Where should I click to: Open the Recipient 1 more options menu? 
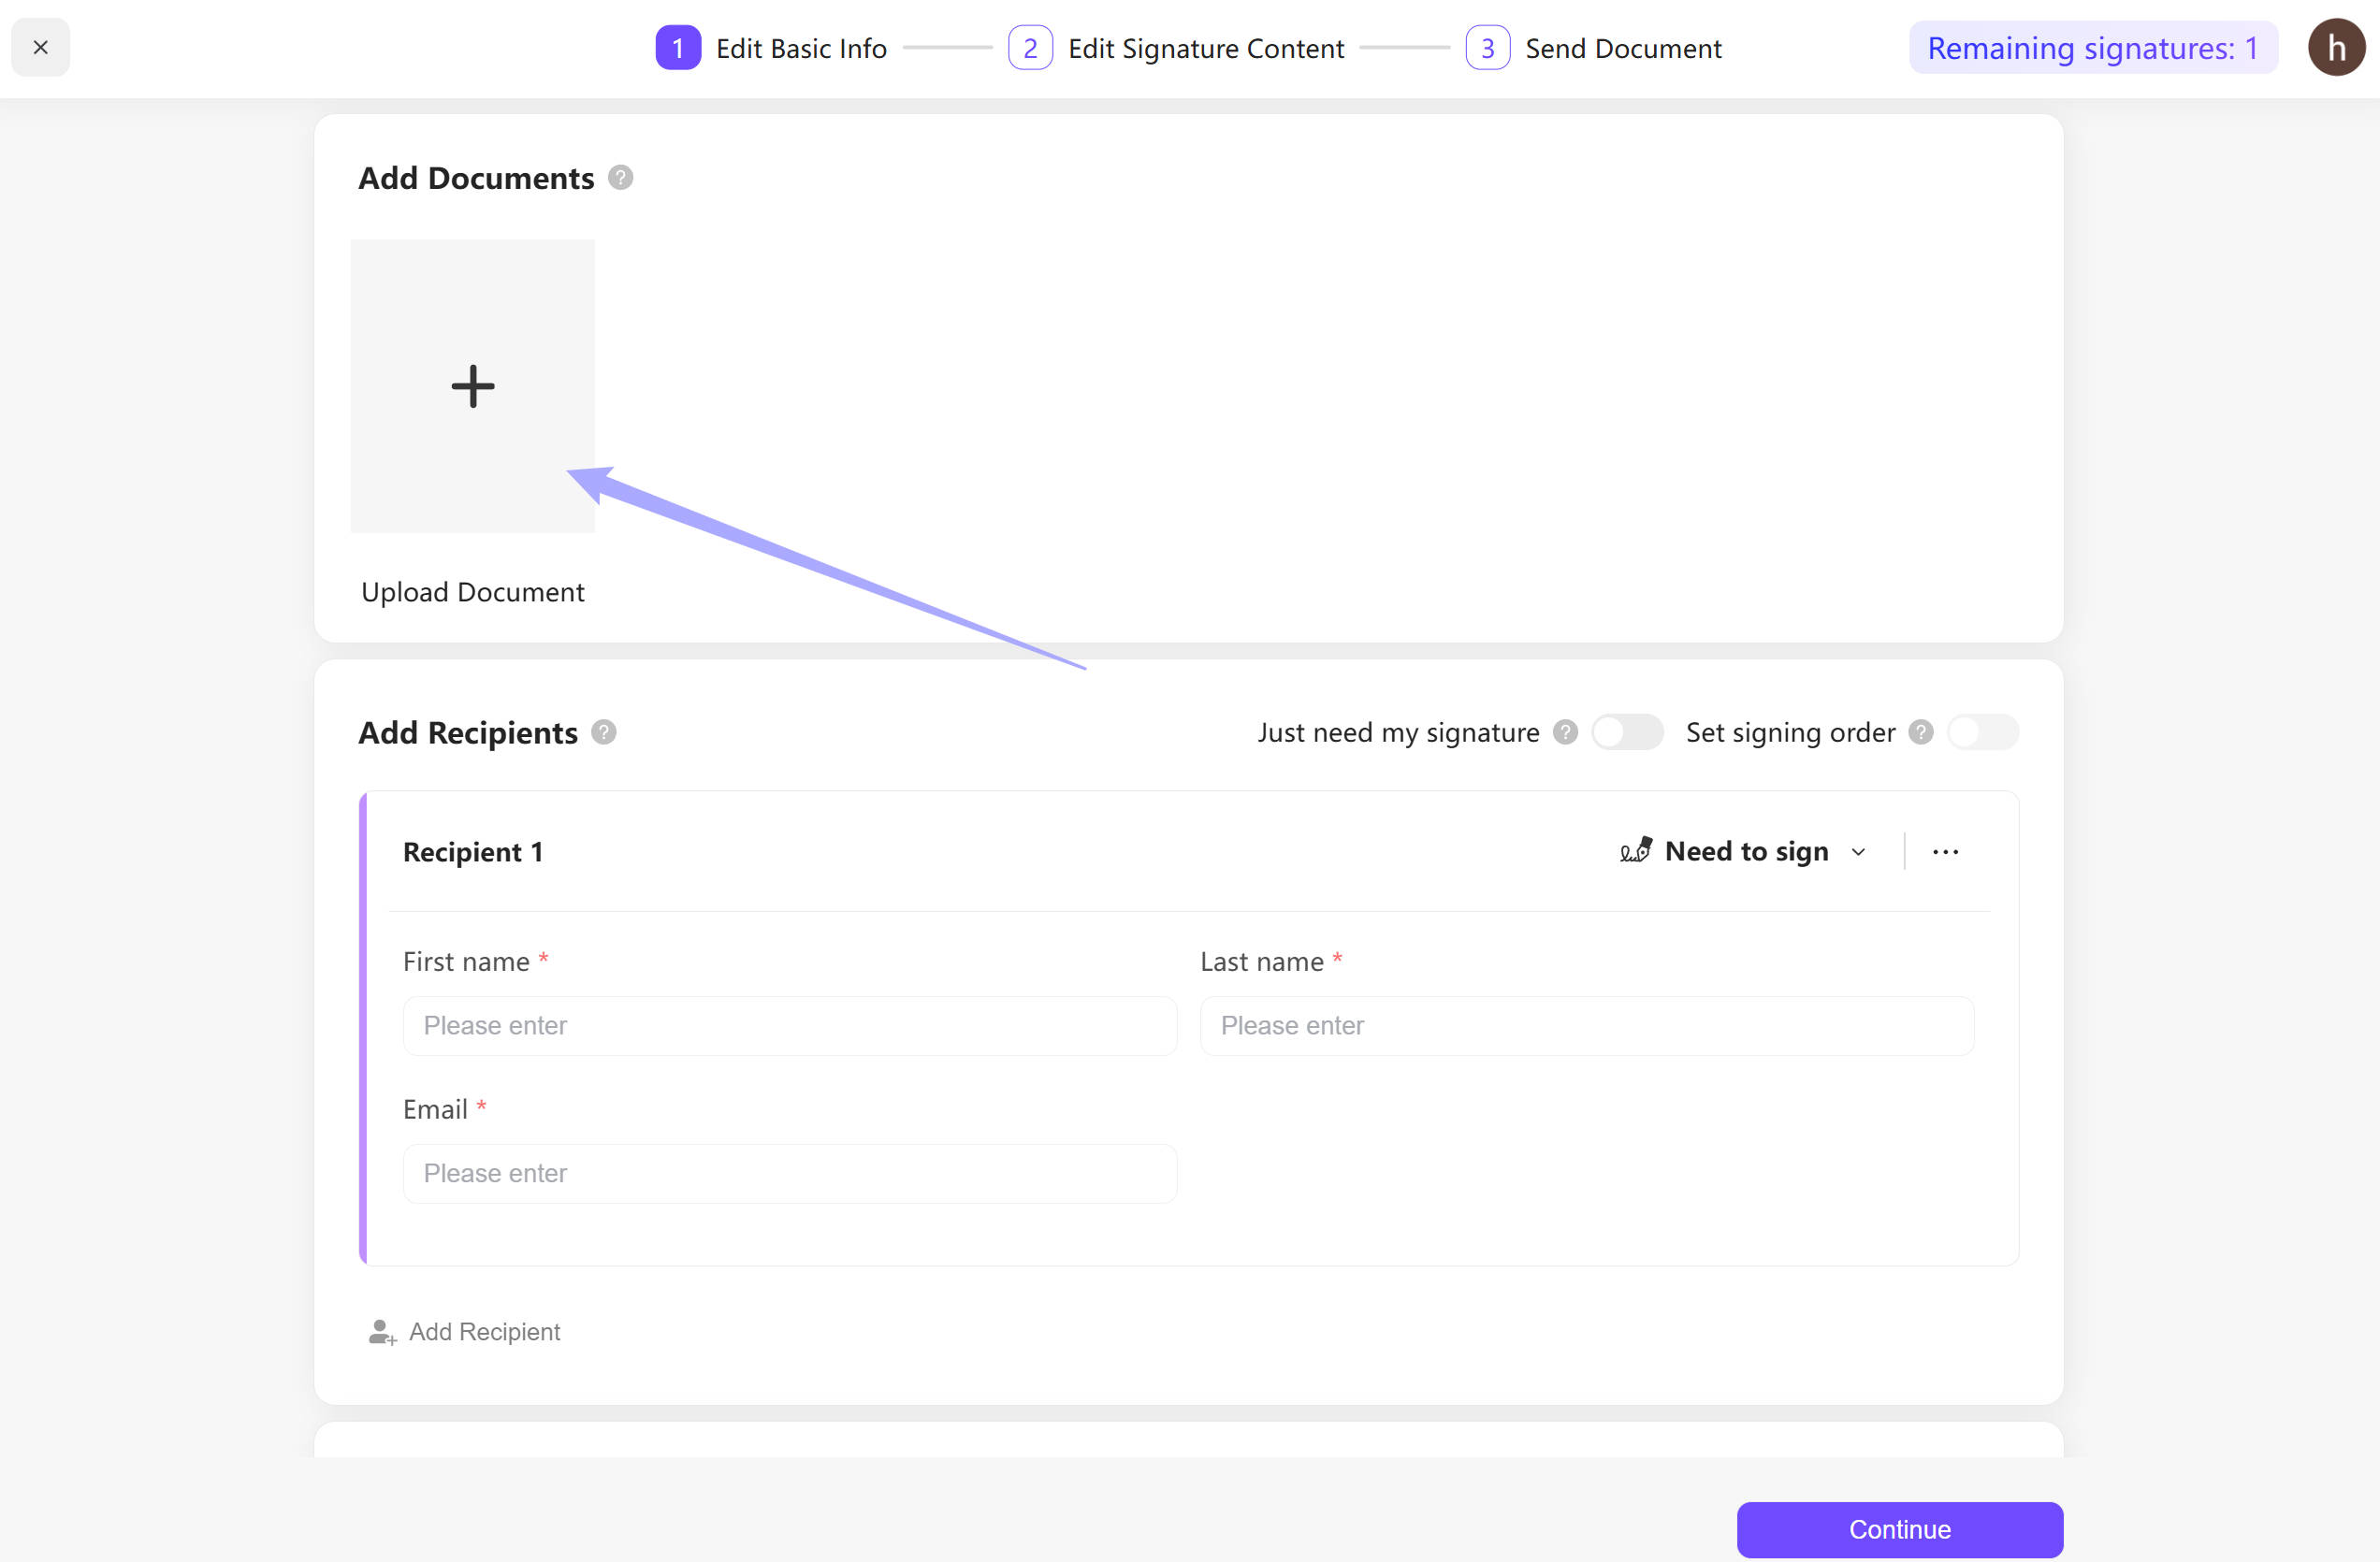pos(1945,852)
